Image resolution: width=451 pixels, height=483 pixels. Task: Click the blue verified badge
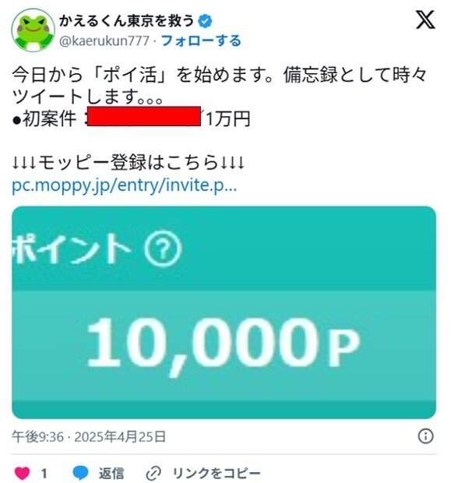click(x=205, y=21)
